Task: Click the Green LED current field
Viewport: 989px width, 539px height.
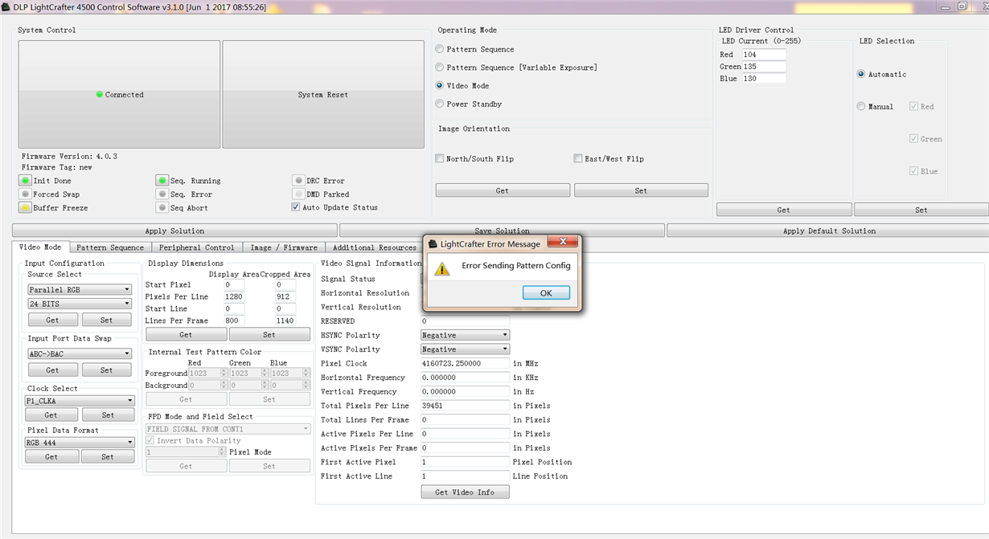Action: coord(764,67)
